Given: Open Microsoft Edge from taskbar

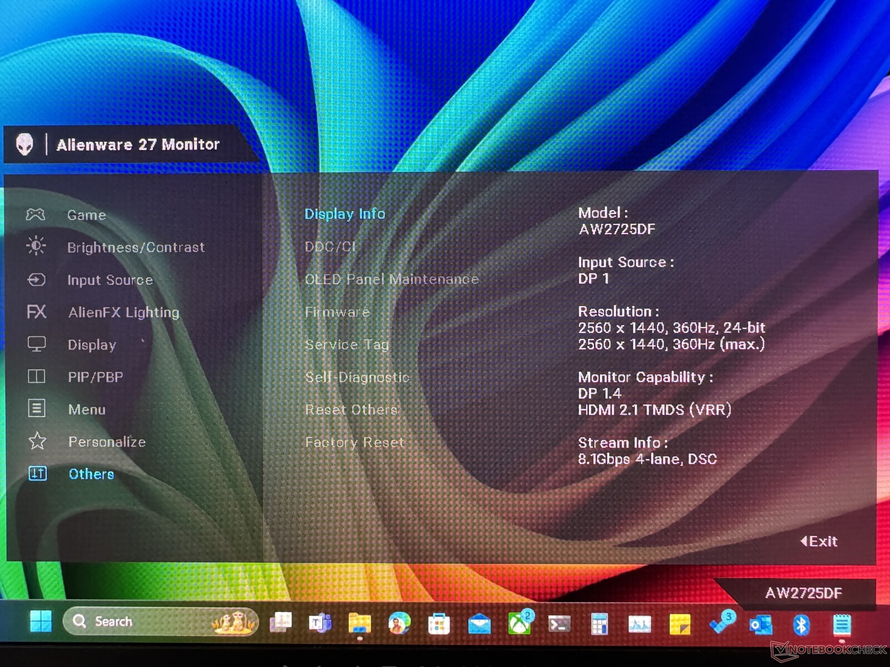Looking at the screenshot, I should (x=399, y=623).
